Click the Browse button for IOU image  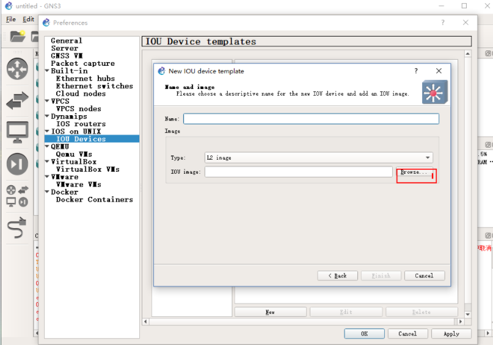[414, 172]
